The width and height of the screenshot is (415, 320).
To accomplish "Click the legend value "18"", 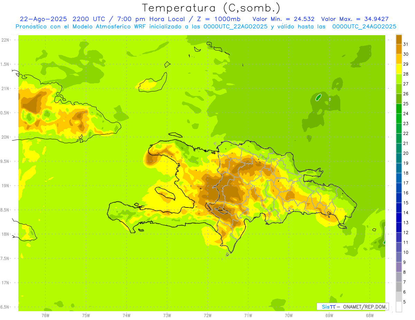I will 406,173.
